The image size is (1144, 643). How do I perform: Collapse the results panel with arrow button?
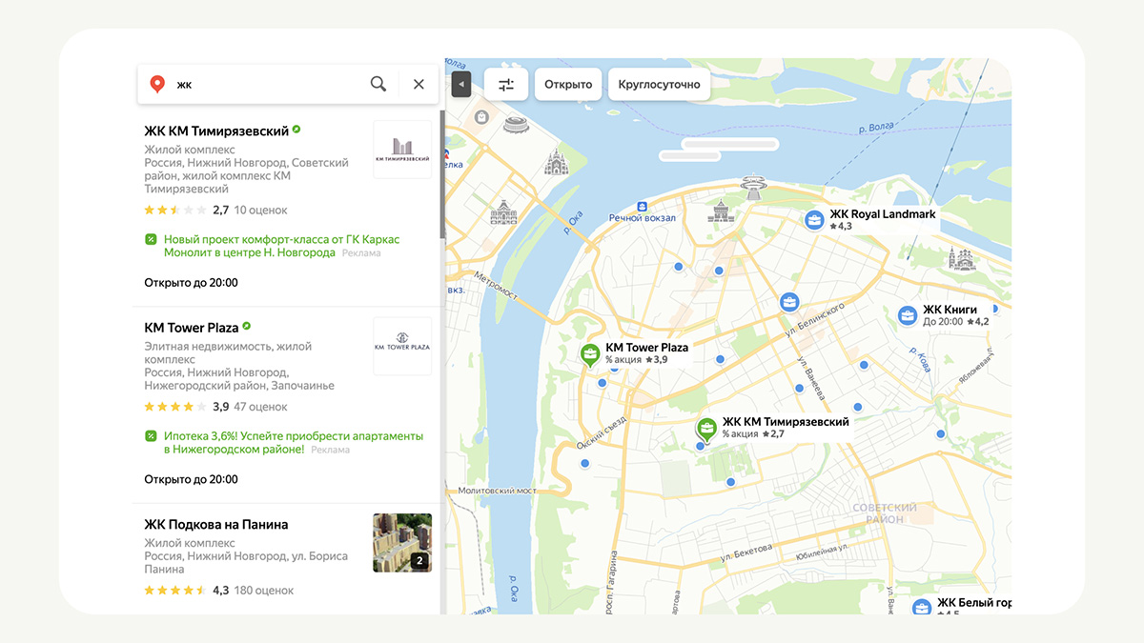(460, 85)
